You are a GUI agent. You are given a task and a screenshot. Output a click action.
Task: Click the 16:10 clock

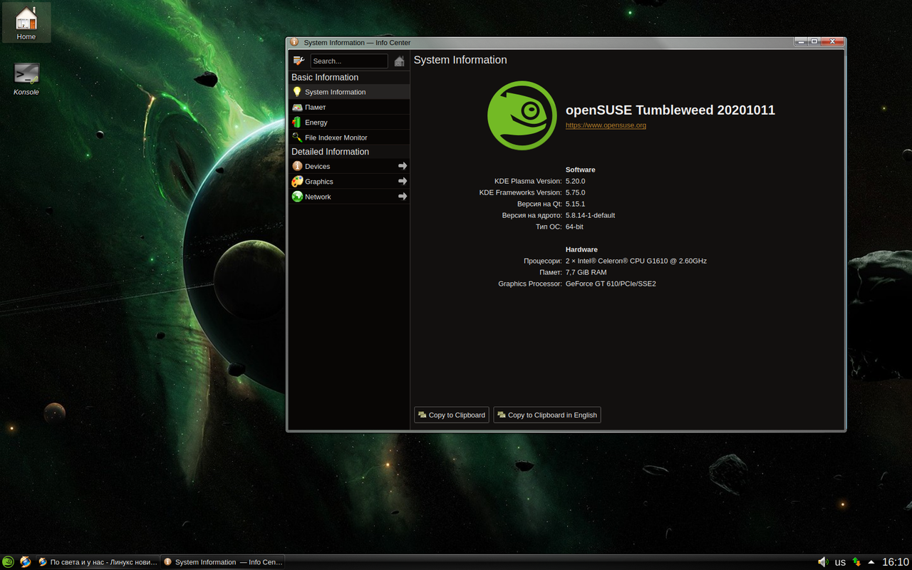point(896,562)
